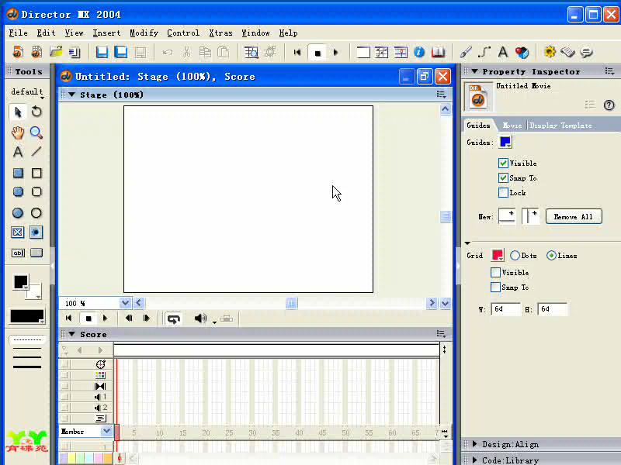Open the foreground color chip in Tools
621x465 pixels.
[21, 282]
